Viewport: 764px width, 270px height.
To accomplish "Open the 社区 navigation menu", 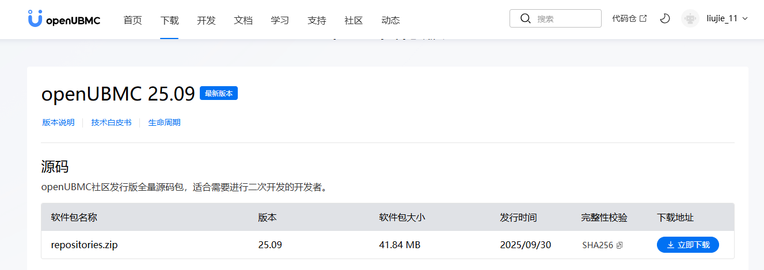I will [x=354, y=21].
